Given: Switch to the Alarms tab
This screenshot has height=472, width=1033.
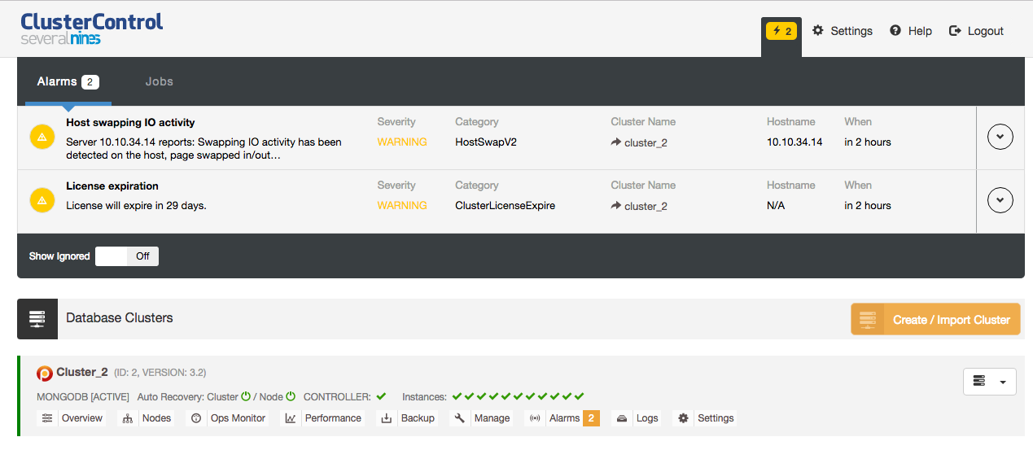Looking at the screenshot, I should tap(68, 81).
